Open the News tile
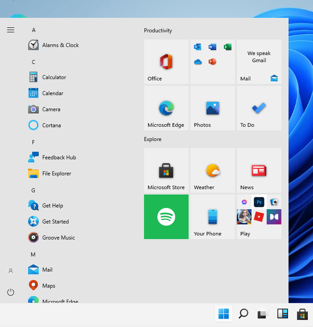The height and width of the screenshot is (327, 313). [x=258, y=170]
